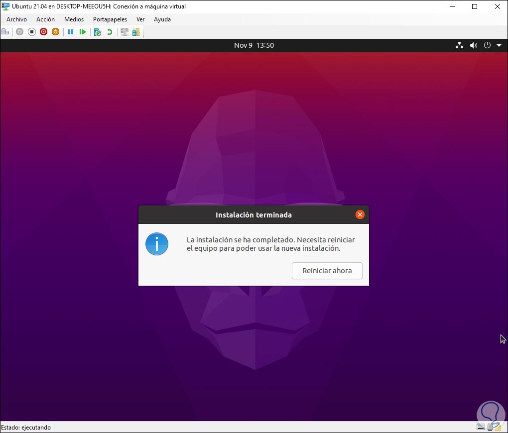Shut down the VM with the red icon
Image resolution: width=508 pixels, height=433 pixels.
43,32
